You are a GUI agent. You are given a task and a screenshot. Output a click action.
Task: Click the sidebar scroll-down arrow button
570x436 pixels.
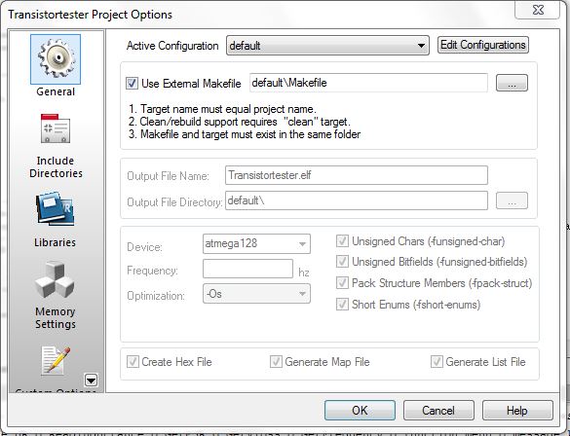coord(91,381)
